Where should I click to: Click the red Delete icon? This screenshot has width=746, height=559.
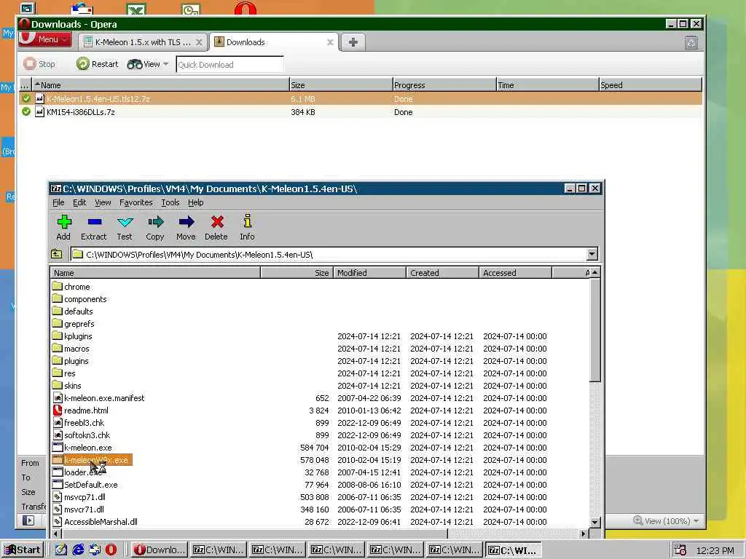pyautogui.click(x=216, y=227)
